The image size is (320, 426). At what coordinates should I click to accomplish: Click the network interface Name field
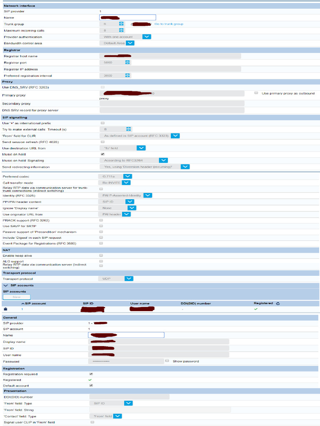coord(127,17)
